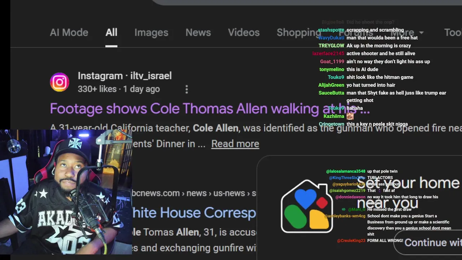The width and height of the screenshot is (462, 260).
Task: Click chat username Kazhilima
Action: pos(334,116)
